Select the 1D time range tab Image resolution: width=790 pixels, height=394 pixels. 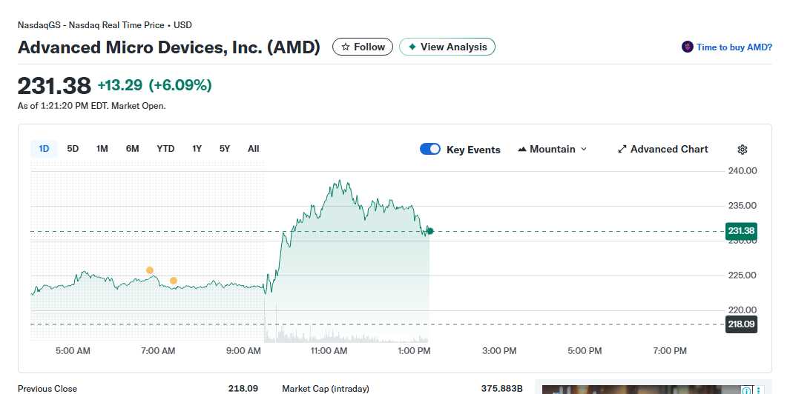tap(45, 148)
